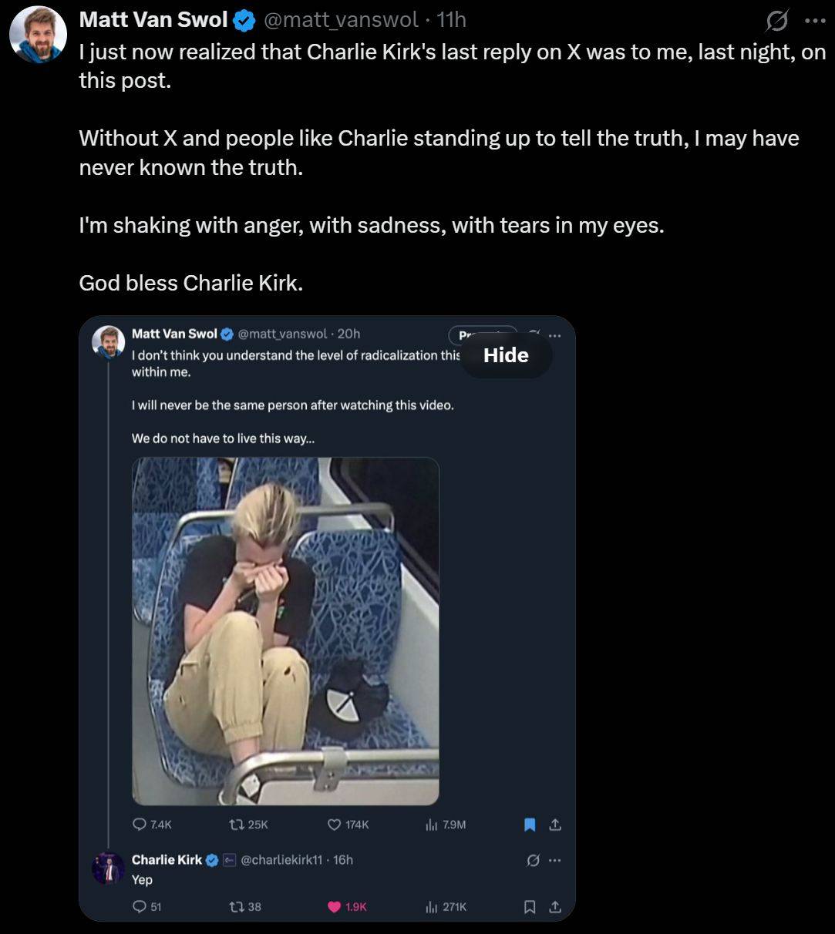Open more options on Charlie Kirk's reply
Viewport: 835px width, 934px height.
[555, 861]
